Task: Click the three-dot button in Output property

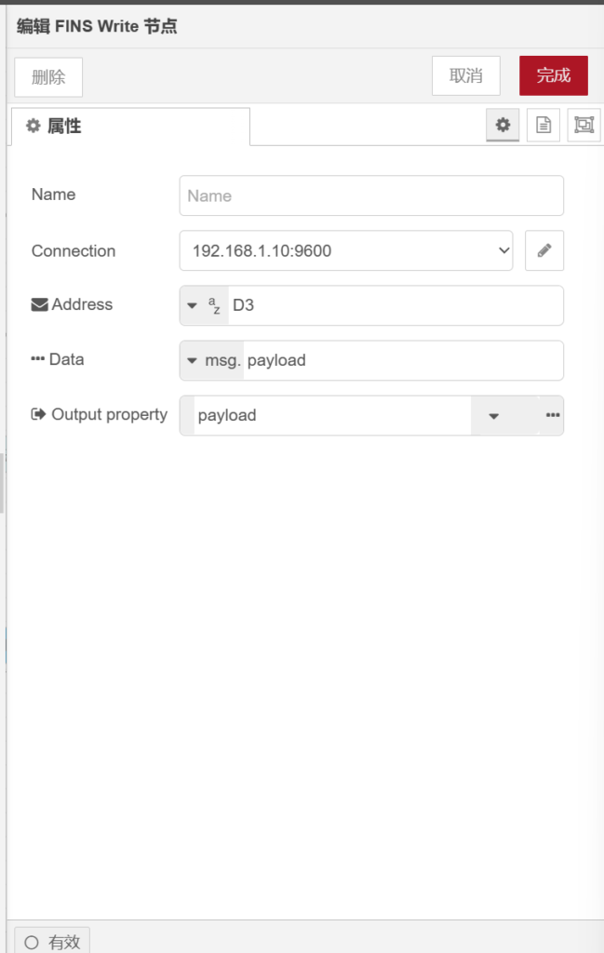Action: tap(553, 415)
